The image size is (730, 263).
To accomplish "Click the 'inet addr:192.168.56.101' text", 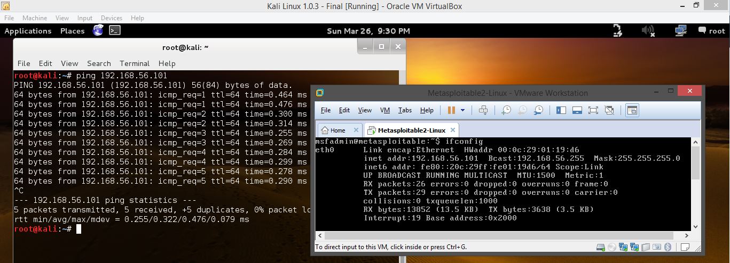I will point(421,159).
